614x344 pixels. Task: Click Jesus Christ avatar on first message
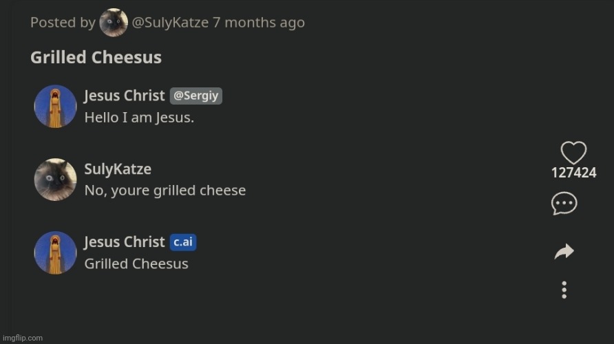click(x=55, y=107)
